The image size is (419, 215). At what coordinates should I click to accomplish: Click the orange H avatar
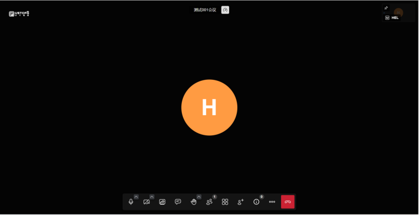[x=209, y=107]
